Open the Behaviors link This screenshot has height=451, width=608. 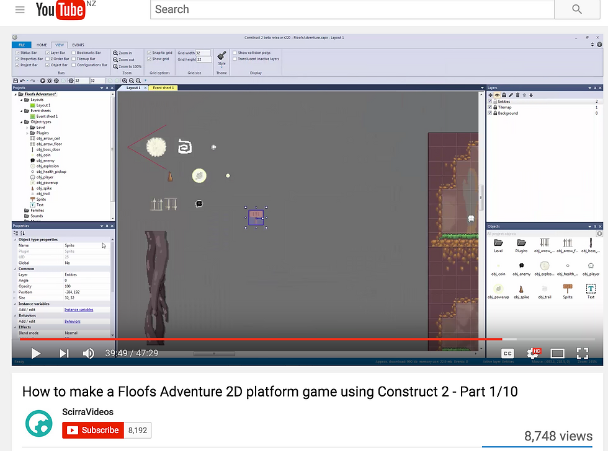pos(72,322)
